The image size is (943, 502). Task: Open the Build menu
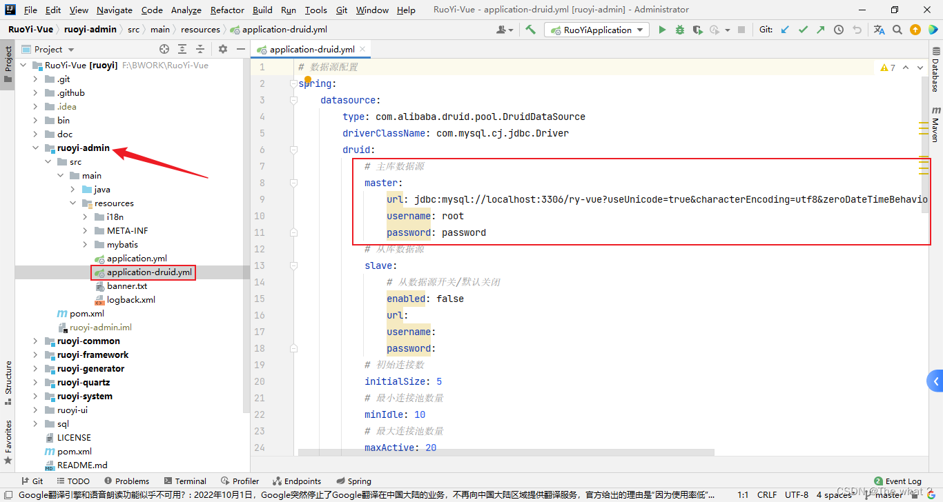point(262,10)
